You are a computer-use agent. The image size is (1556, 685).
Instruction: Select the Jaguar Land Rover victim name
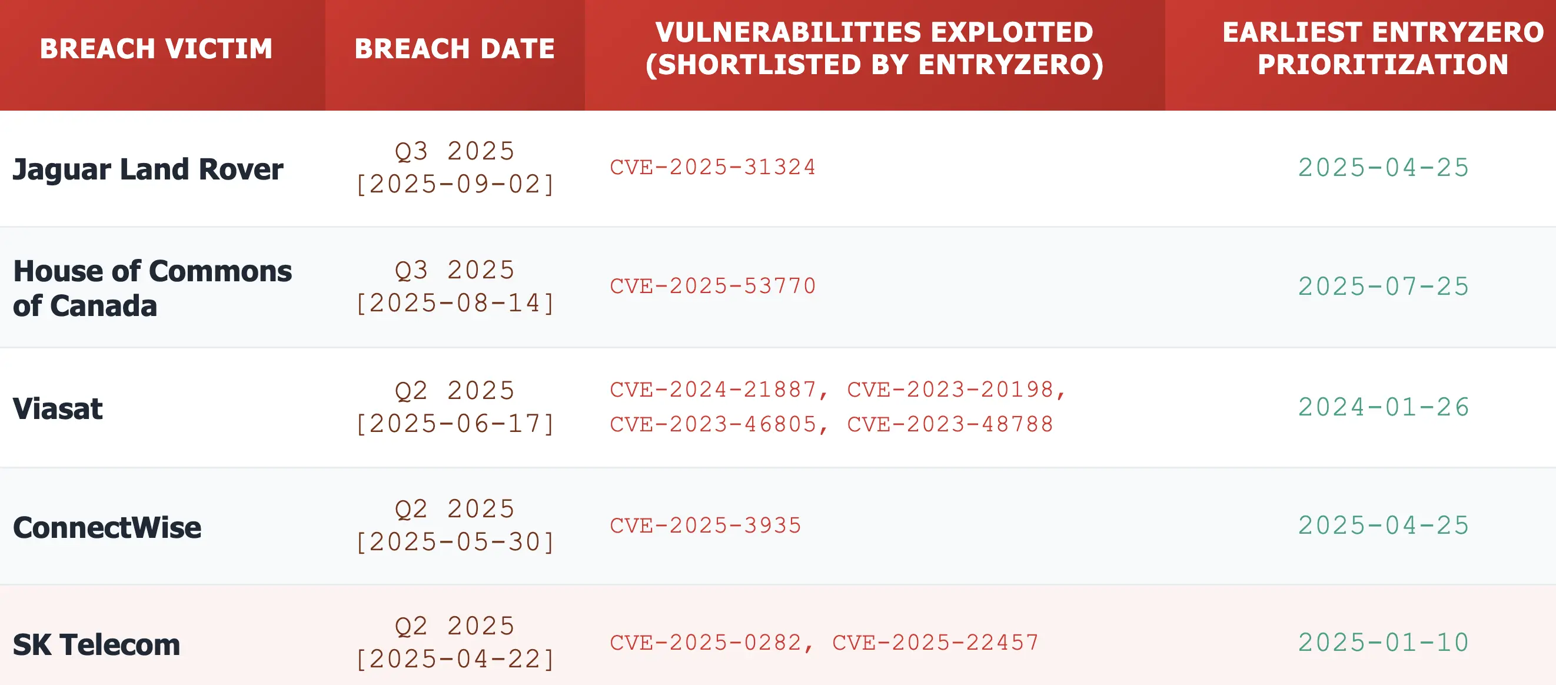point(148,169)
